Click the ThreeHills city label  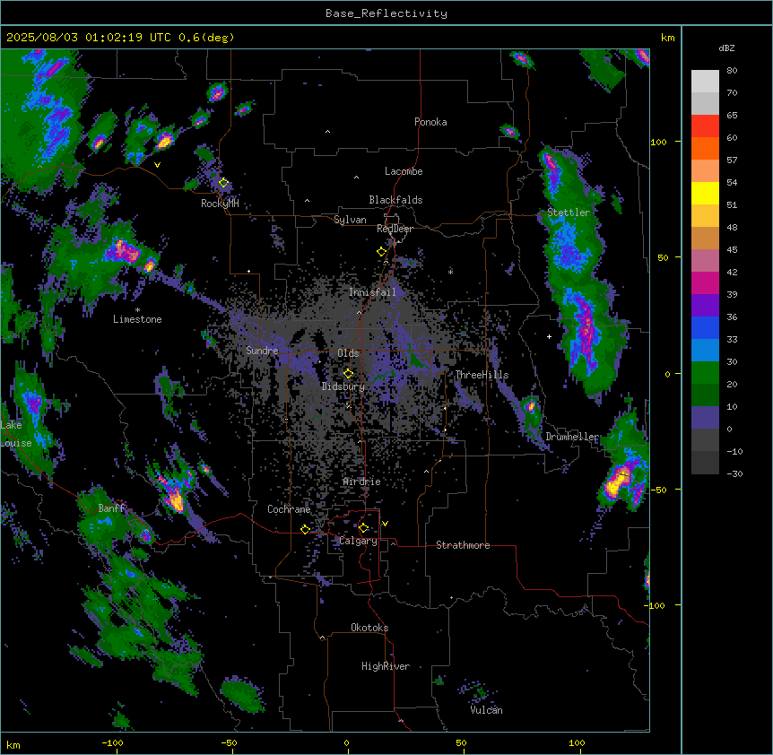(482, 375)
